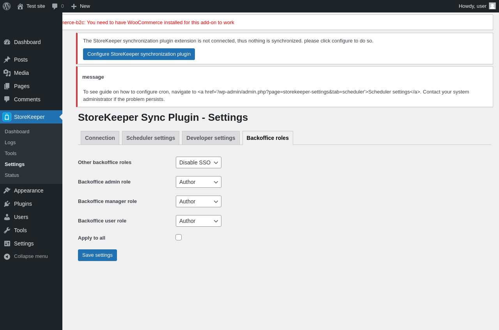499x330 pixels.
Task: Open the Backoffice manager role dropdown
Action: coord(198,201)
